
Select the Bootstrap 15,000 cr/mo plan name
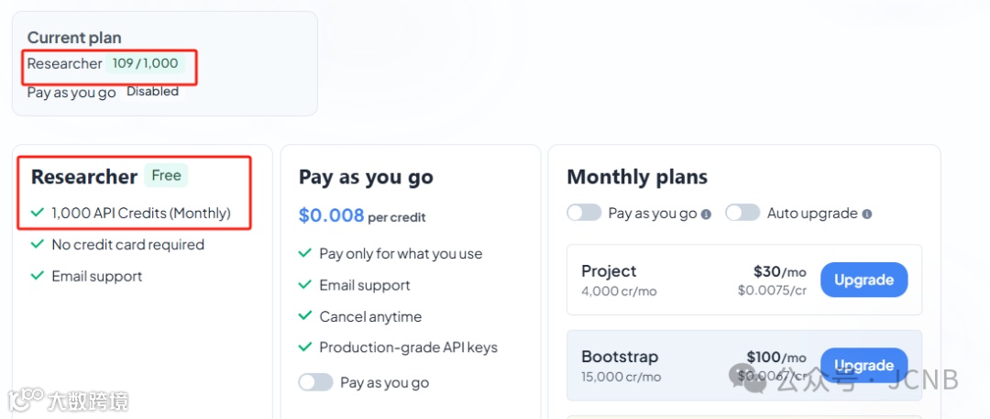[620, 357]
